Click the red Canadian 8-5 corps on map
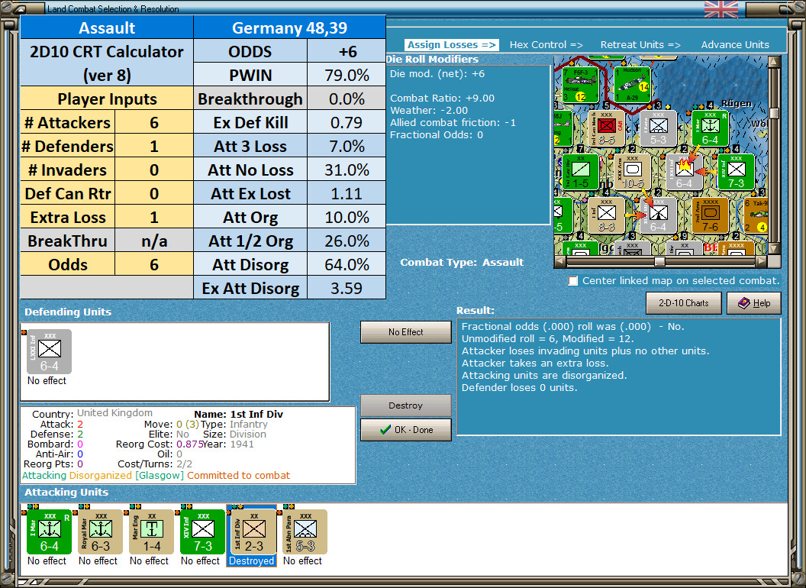806x588 pixels. [607, 128]
